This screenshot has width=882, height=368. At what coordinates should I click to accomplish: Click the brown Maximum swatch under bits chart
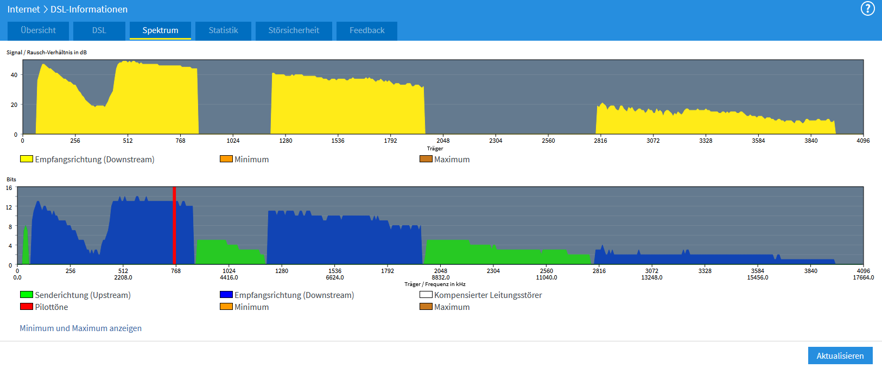pyautogui.click(x=426, y=307)
